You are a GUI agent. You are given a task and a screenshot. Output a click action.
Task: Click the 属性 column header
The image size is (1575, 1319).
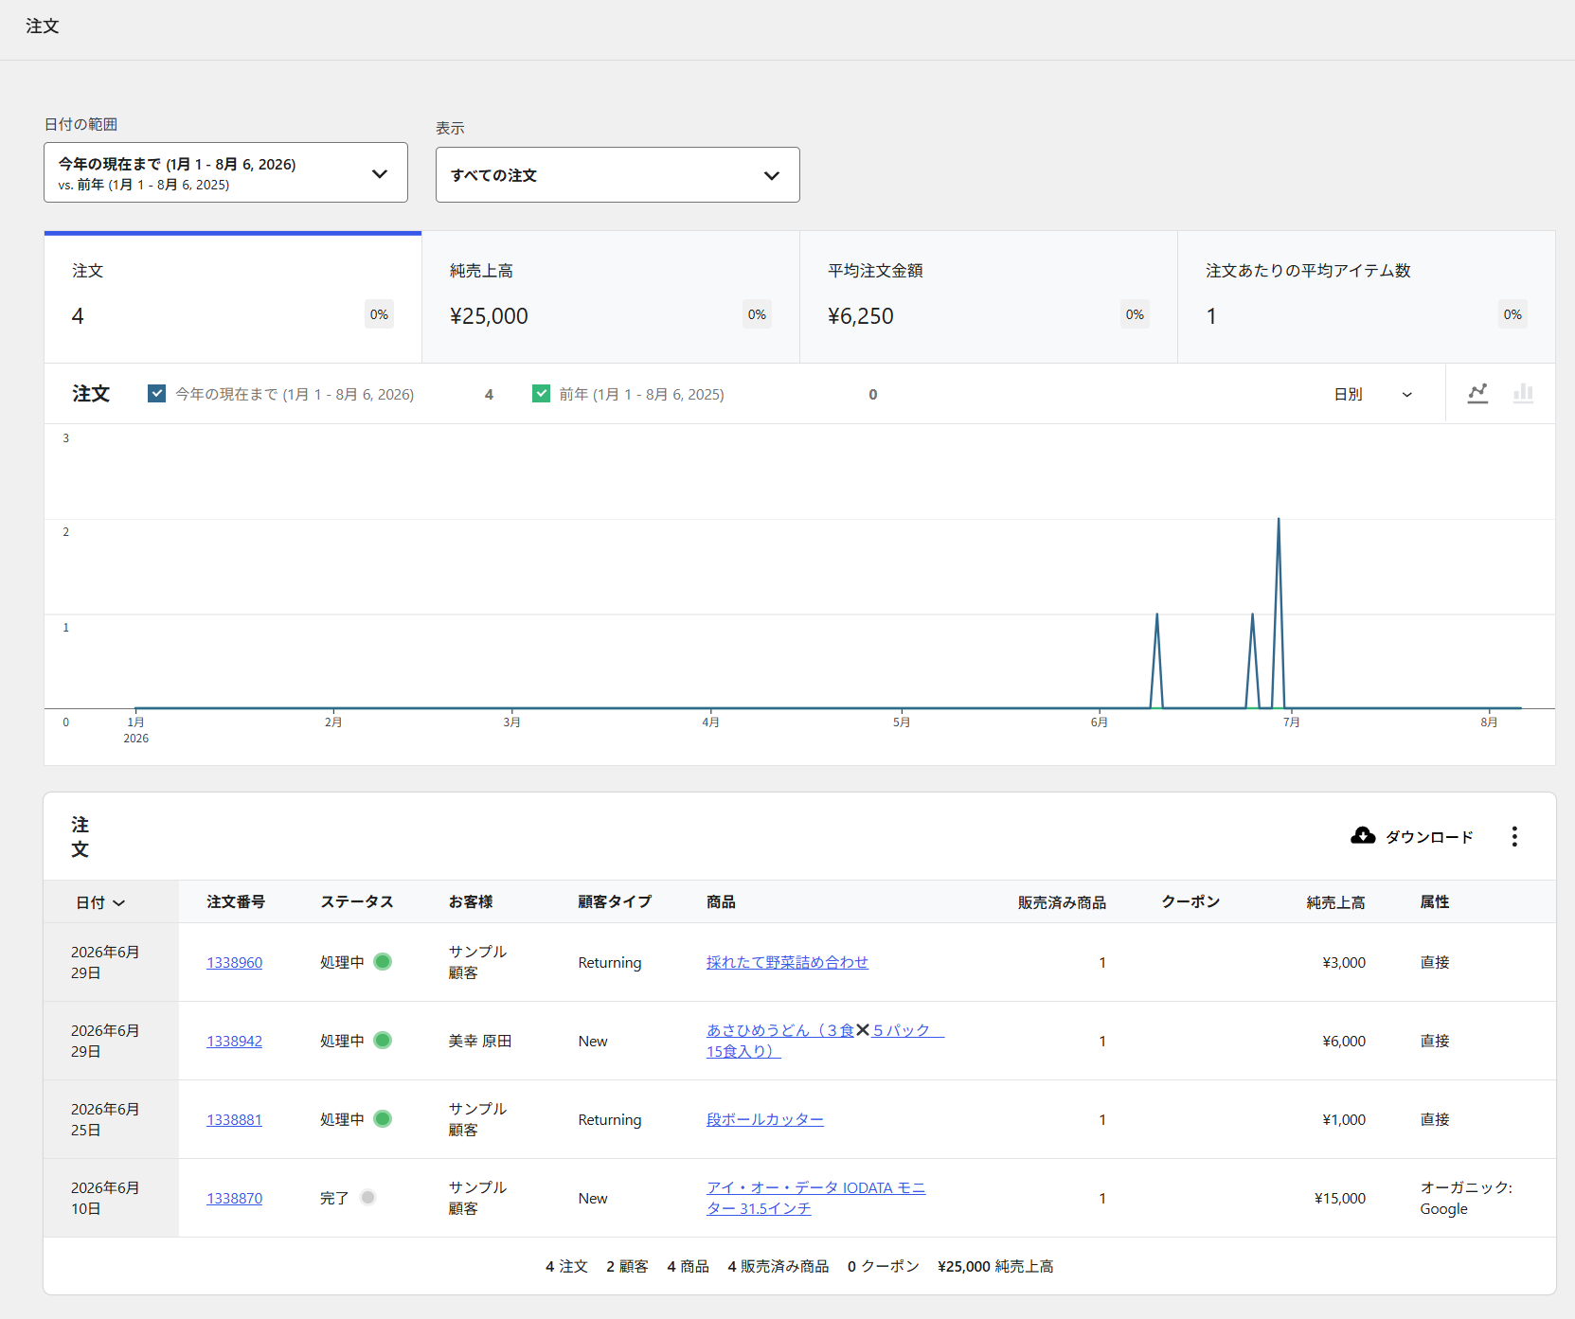(x=1435, y=901)
